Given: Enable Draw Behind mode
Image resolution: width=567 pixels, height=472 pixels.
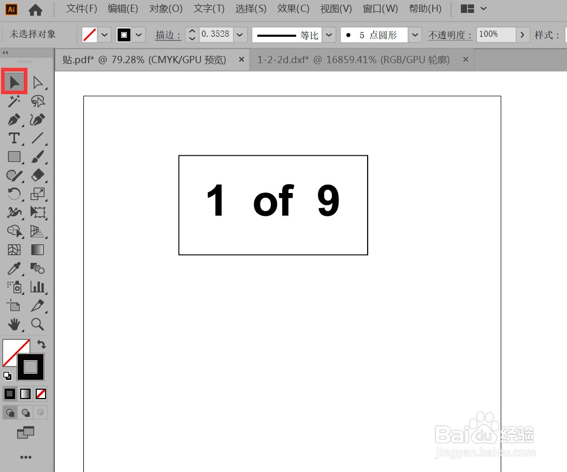Looking at the screenshot, I should tap(25, 412).
